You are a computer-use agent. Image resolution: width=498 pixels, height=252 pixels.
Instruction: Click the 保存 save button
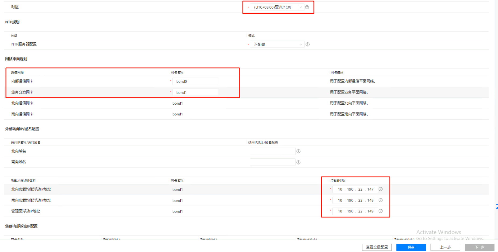[411, 247]
